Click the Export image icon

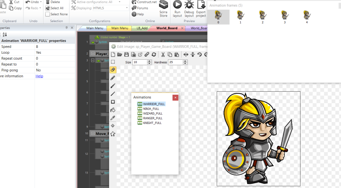[140, 55]
